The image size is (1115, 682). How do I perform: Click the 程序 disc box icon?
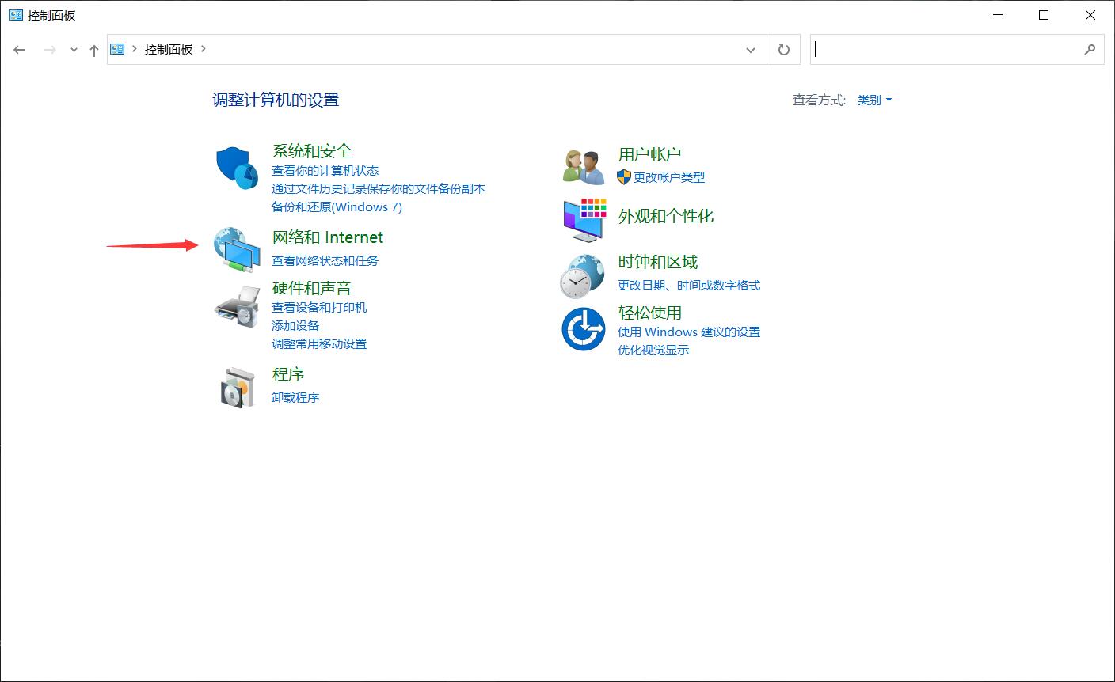click(238, 387)
